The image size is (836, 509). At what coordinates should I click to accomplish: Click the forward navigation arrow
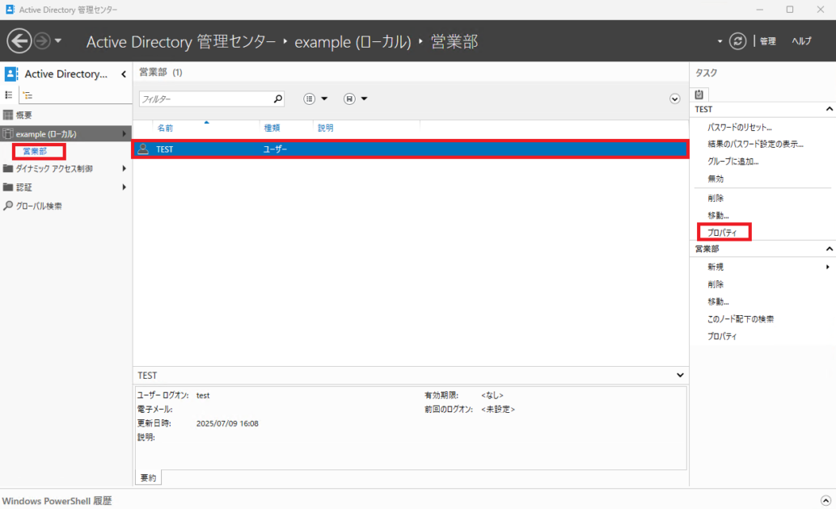coord(42,41)
